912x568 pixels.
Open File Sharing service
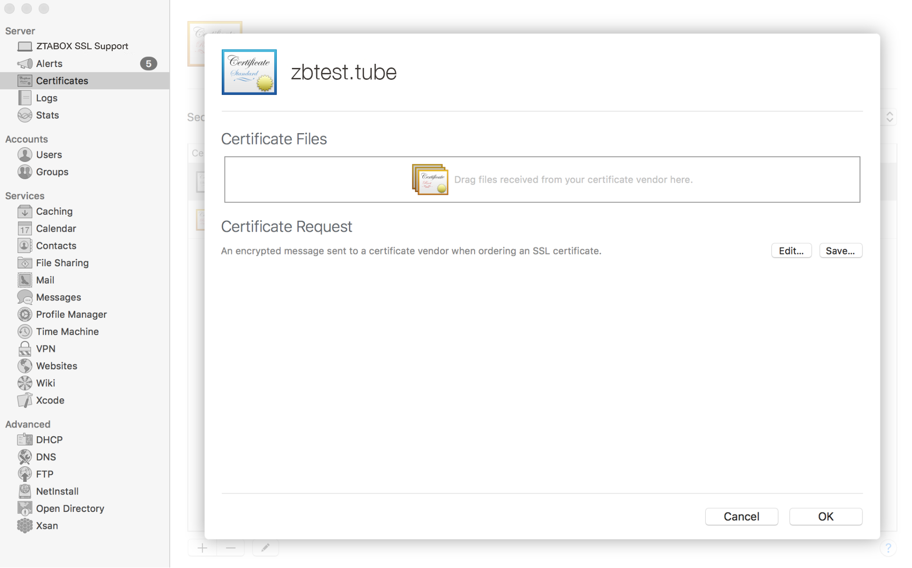[x=62, y=263]
